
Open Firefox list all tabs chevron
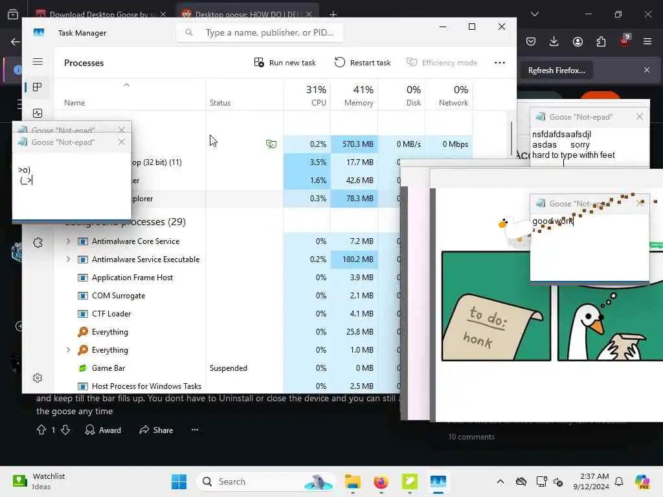(x=534, y=14)
